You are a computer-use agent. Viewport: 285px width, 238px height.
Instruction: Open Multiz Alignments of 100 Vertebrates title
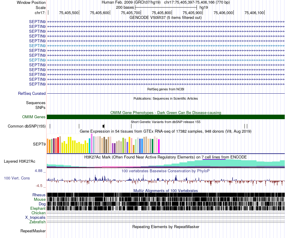coord(166,191)
